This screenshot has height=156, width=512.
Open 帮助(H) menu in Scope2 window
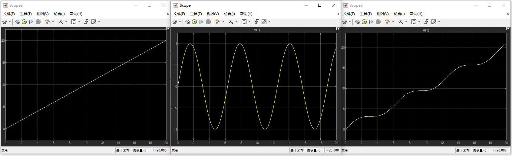76,14
